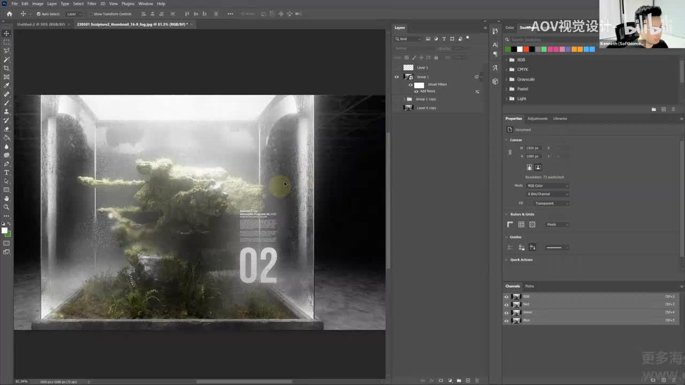
Task: Click the portrait canvas orientation icon
Action: click(529, 167)
